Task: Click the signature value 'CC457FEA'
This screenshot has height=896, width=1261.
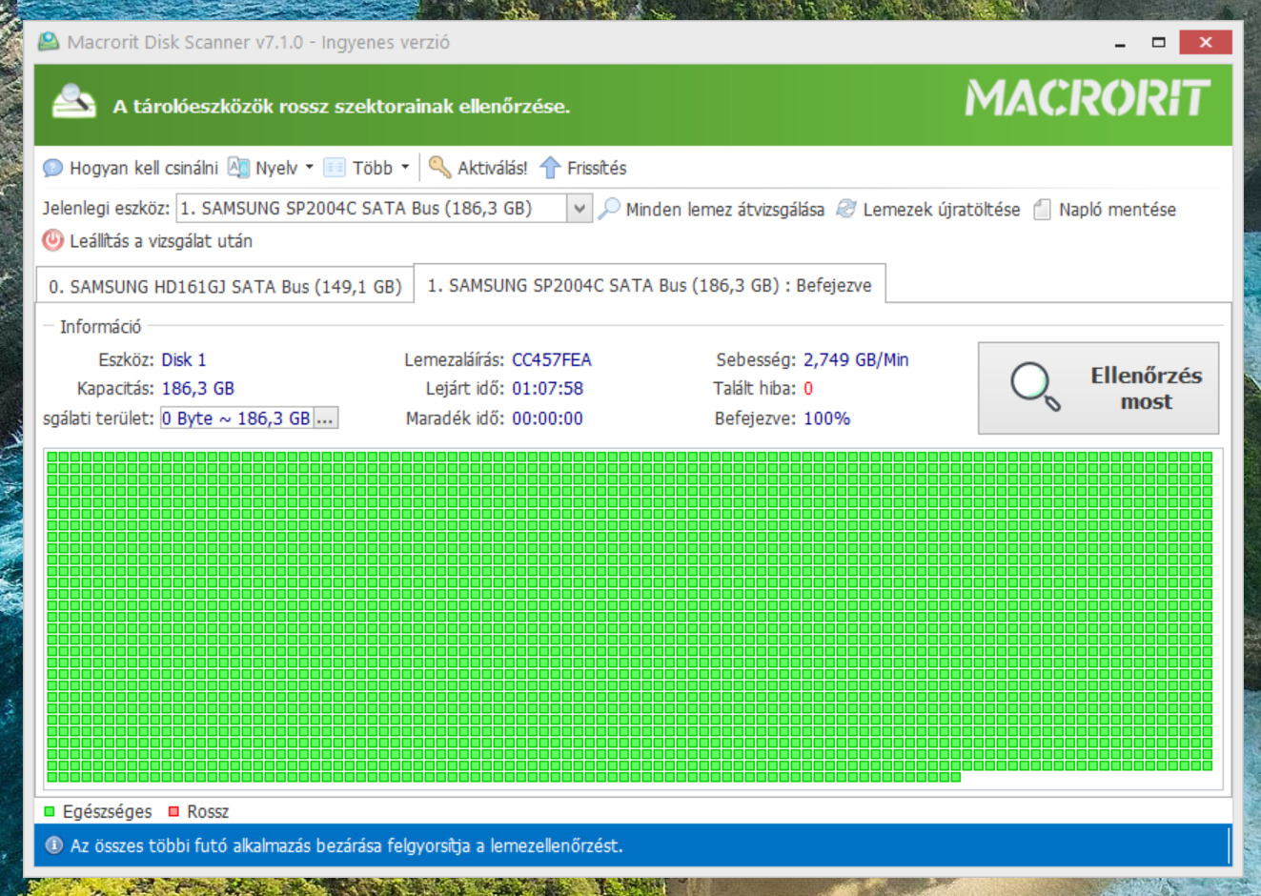Action: (552, 360)
